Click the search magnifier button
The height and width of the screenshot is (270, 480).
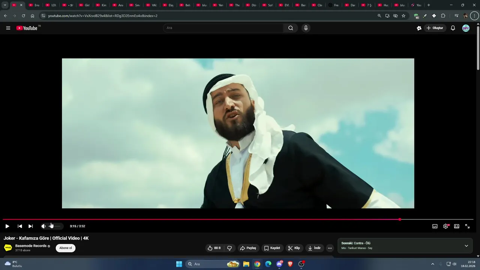[291, 28]
